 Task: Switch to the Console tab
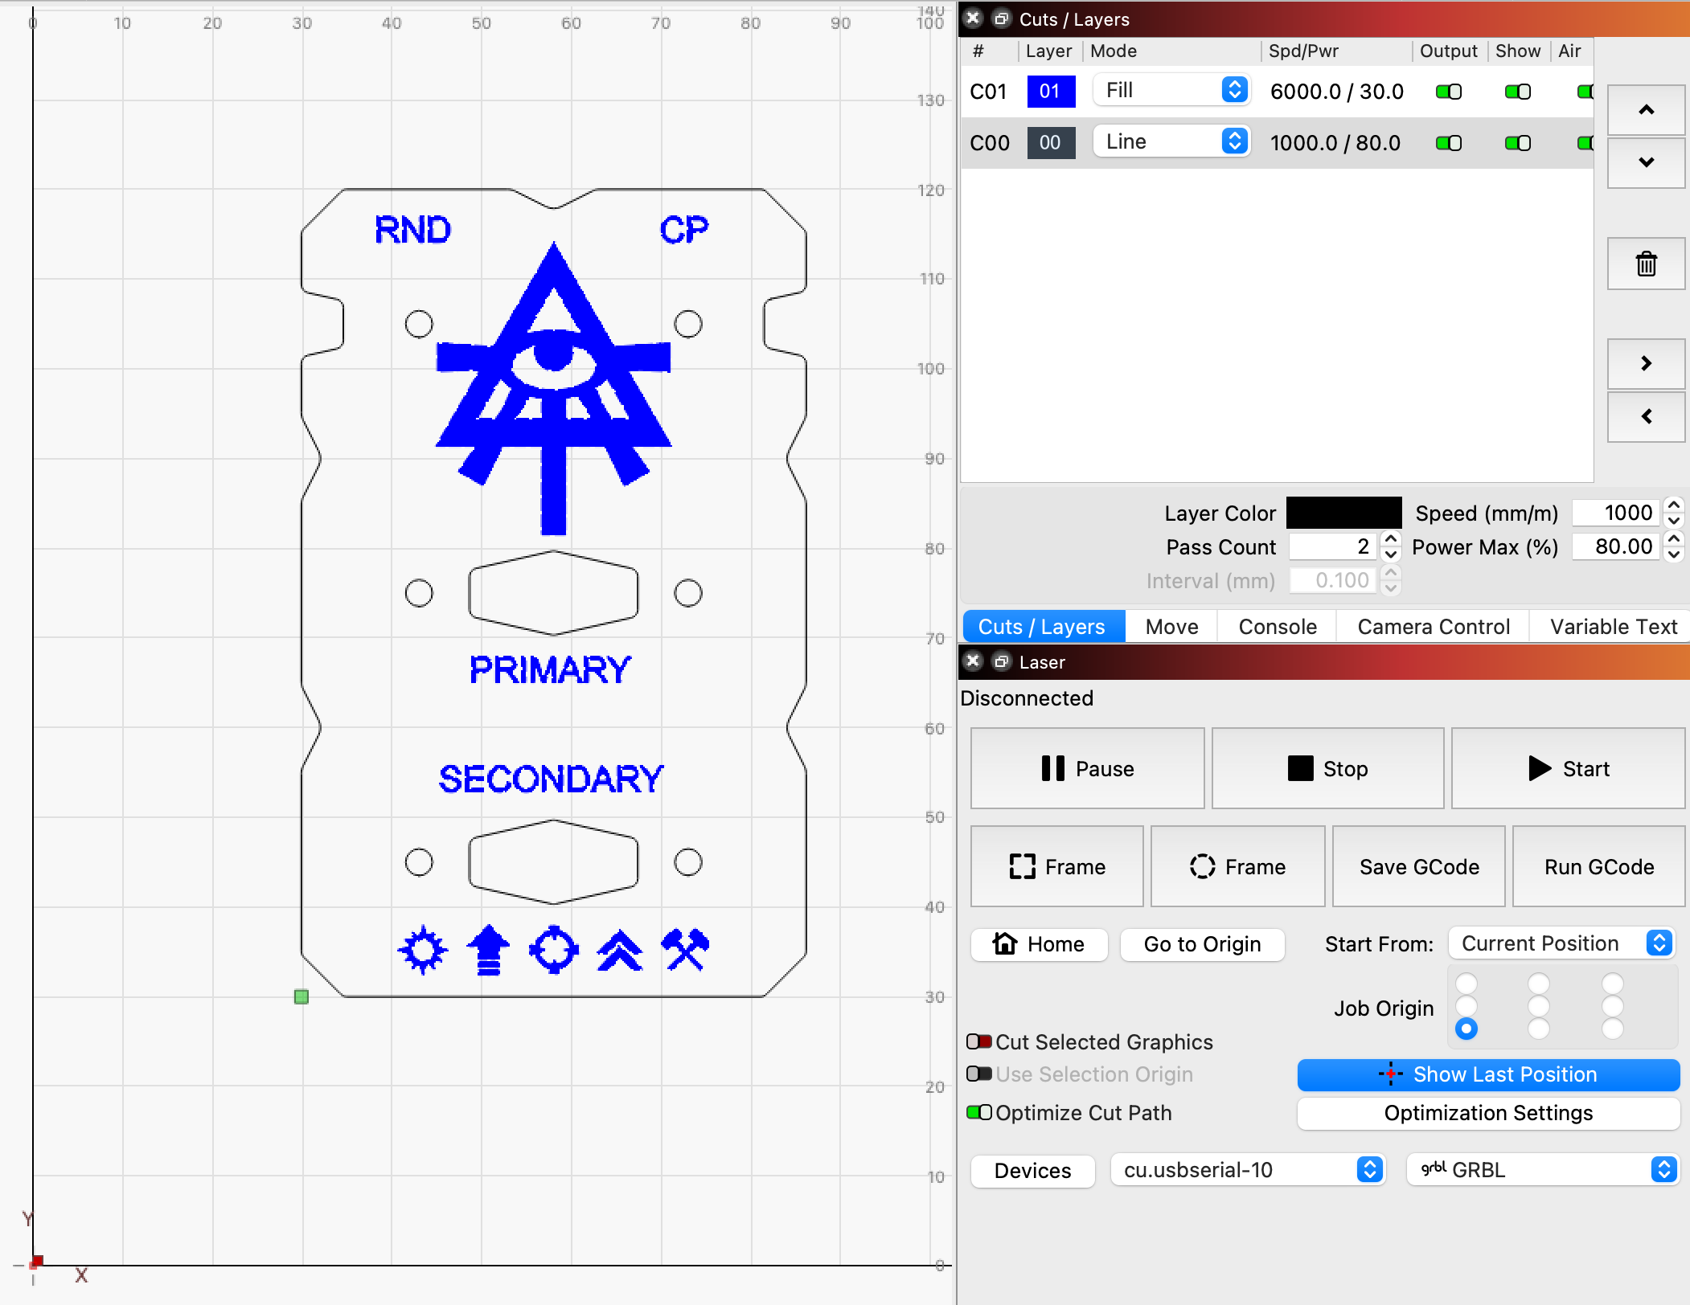[x=1278, y=627]
